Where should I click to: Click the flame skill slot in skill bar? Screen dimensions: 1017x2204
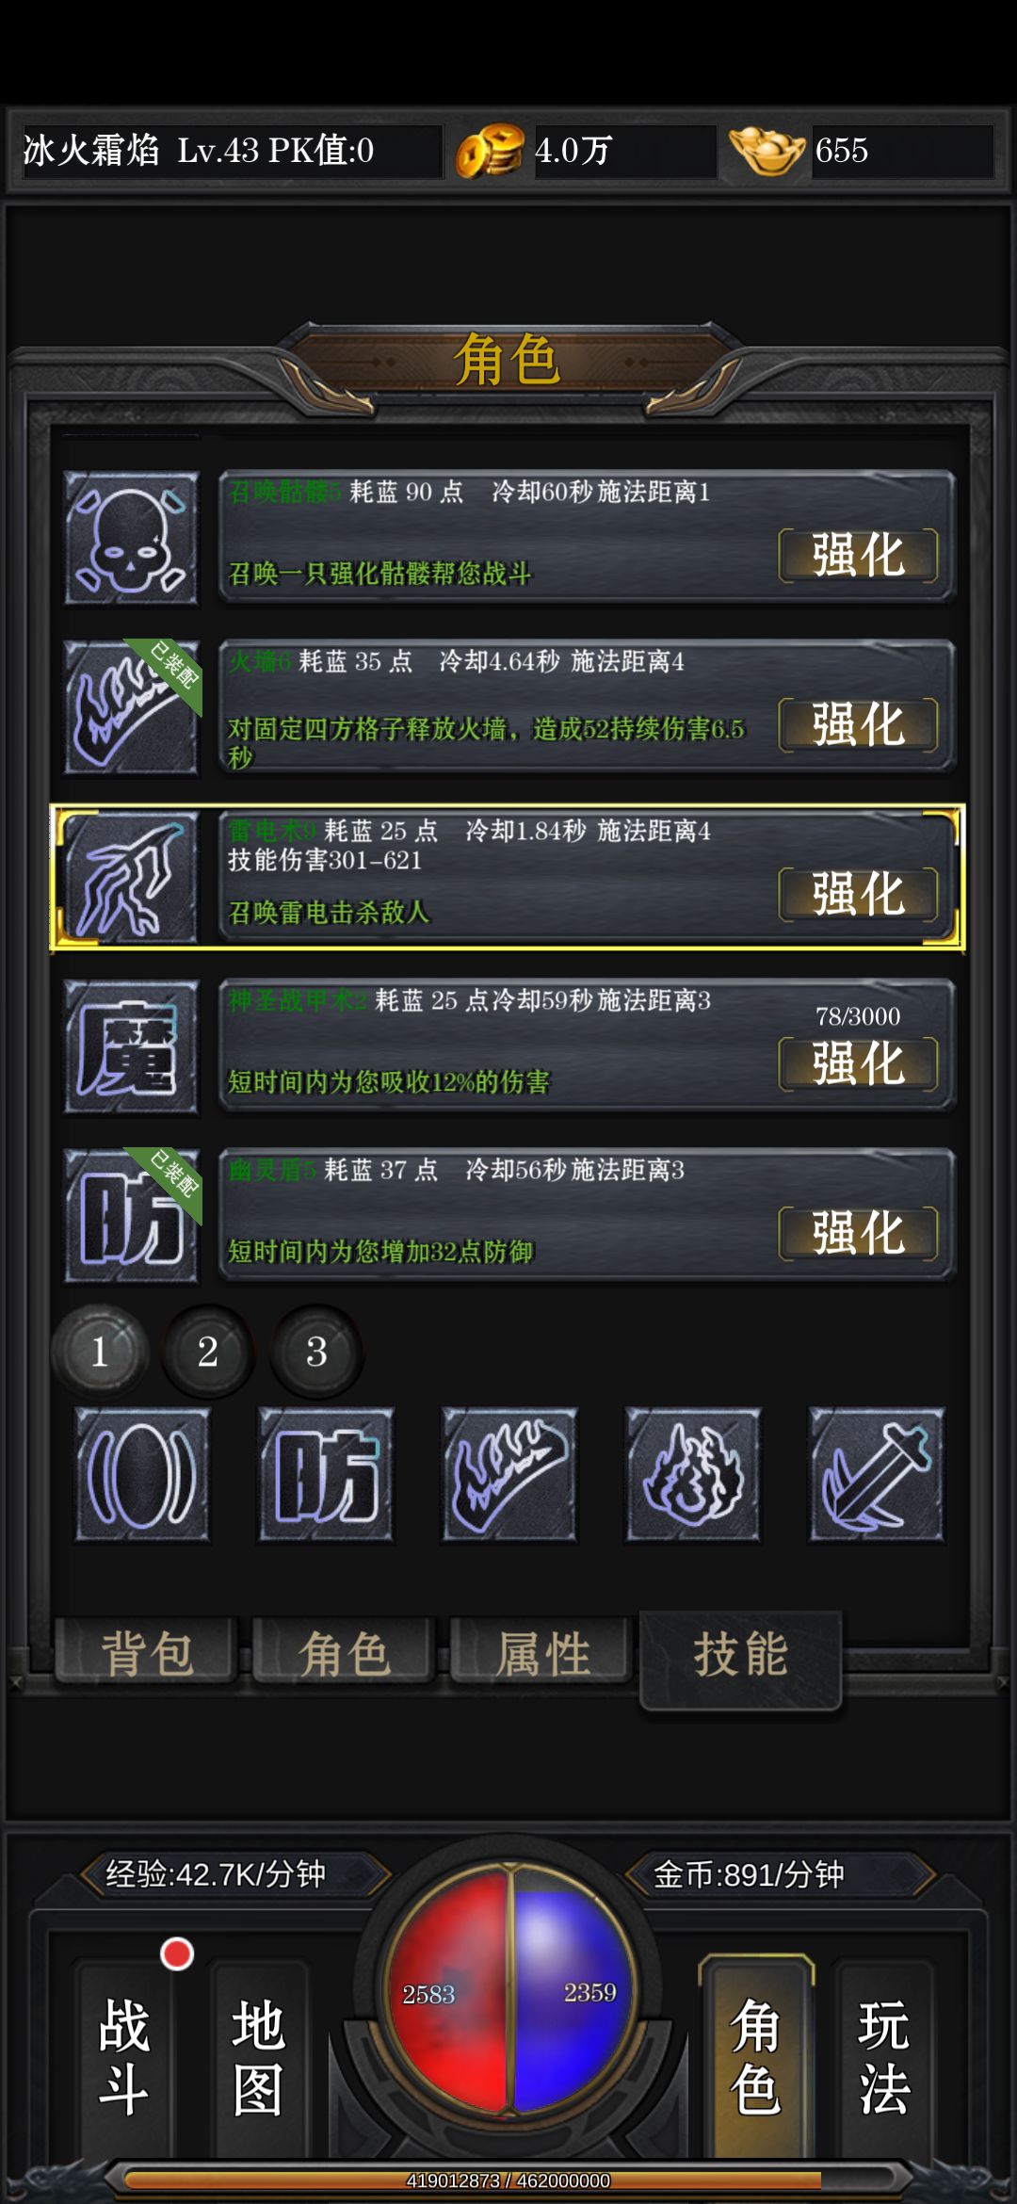[692, 1475]
